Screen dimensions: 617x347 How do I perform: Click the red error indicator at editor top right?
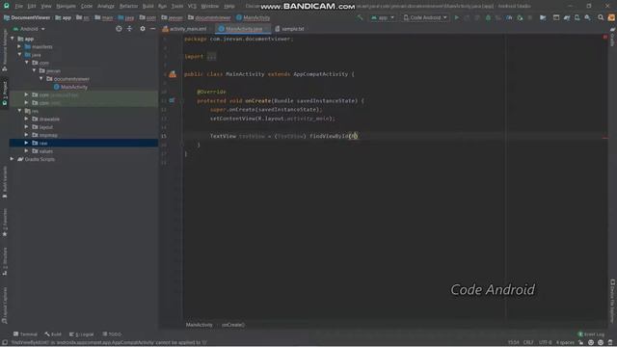pyautogui.click(x=604, y=37)
